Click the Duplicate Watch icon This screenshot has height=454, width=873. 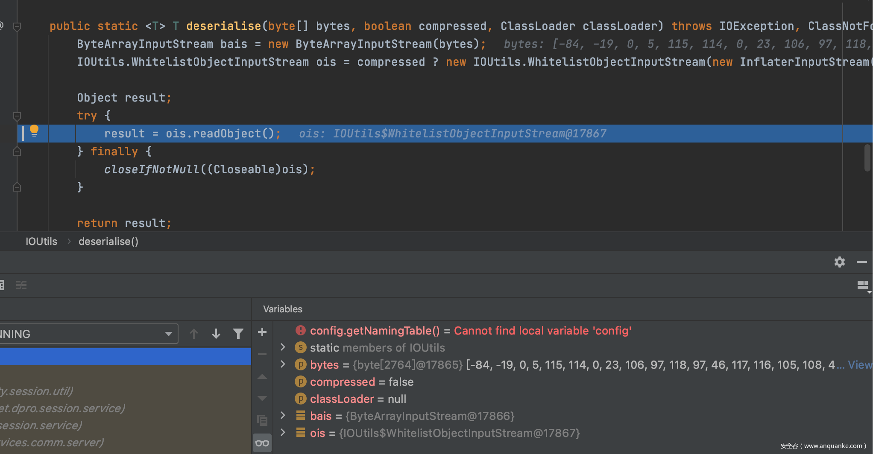click(262, 420)
